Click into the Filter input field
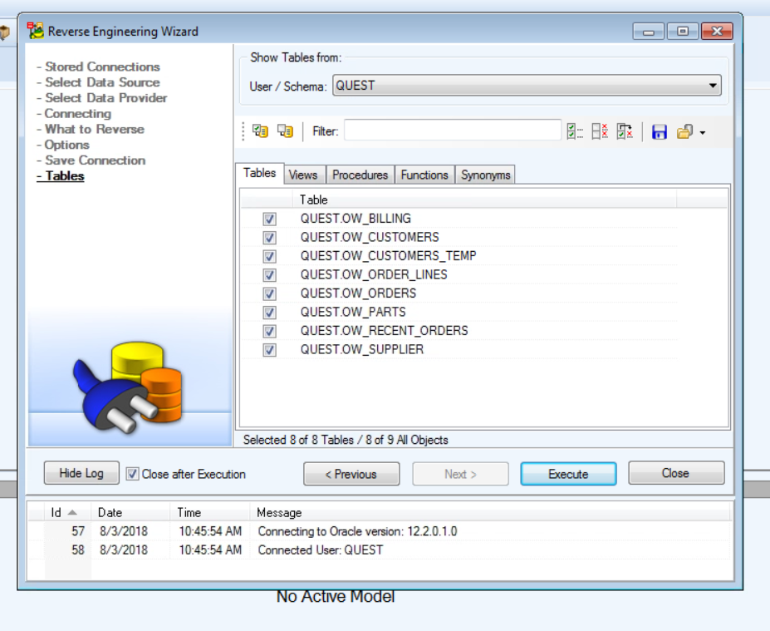This screenshot has height=631, width=770. click(452, 131)
